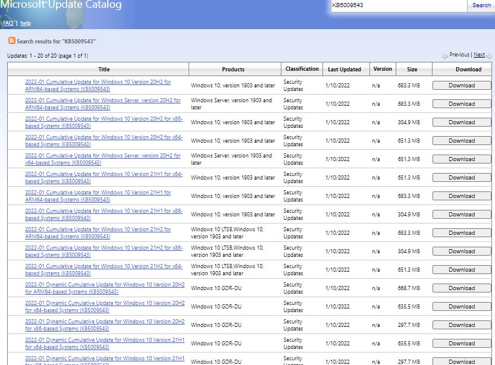Screen dimensions: 495x365
Task: Click the Previous page arrow icon
Action: (445, 56)
